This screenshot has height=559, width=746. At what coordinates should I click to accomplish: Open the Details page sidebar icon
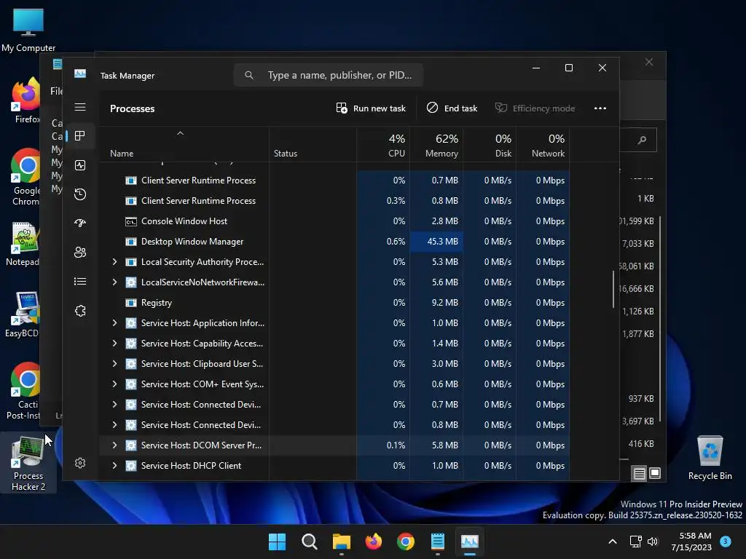[80, 282]
